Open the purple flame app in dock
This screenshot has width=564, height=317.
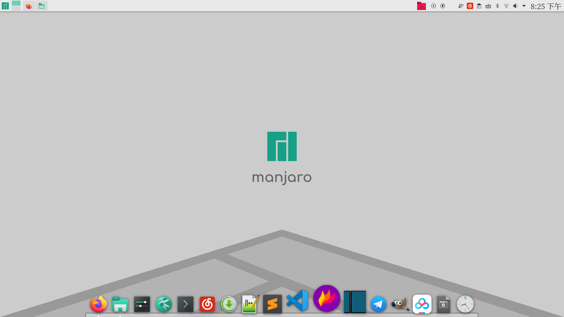click(327, 298)
